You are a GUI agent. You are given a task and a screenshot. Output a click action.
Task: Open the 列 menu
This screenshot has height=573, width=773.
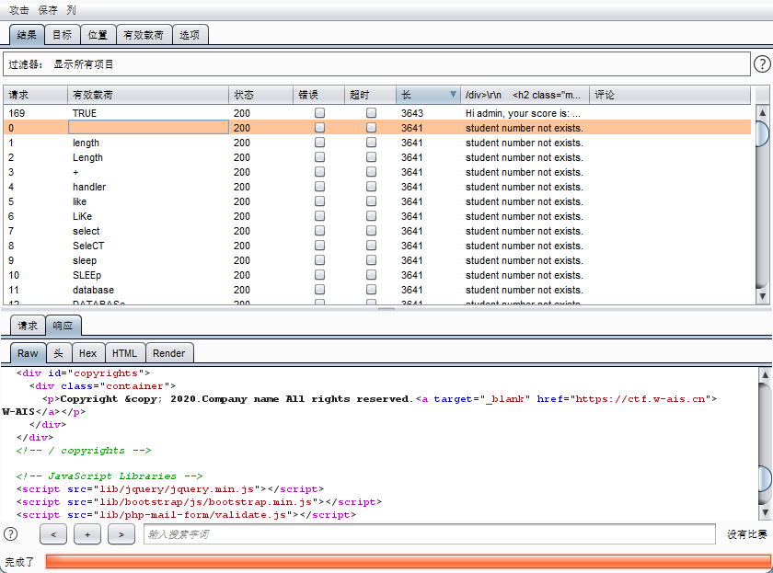coord(72,10)
